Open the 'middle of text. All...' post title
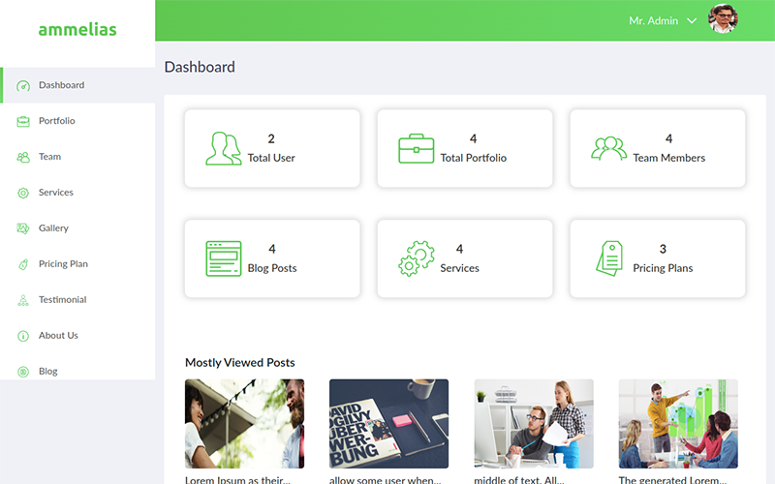The image size is (775, 484). coord(519,479)
